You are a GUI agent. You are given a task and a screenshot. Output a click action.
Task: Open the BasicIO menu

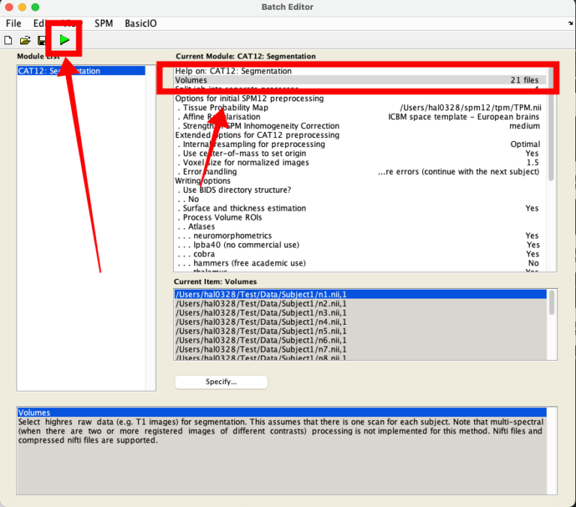[x=141, y=23]
